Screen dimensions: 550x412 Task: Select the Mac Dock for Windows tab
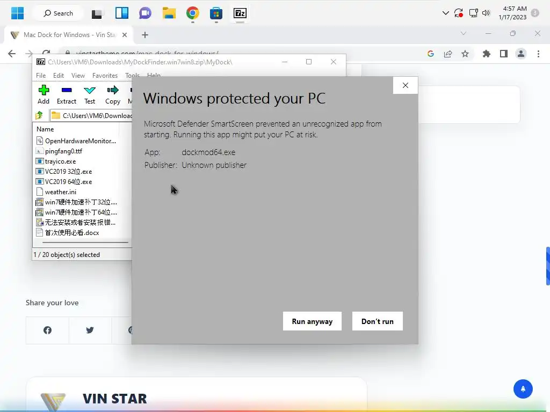click(x=69, y=35)
